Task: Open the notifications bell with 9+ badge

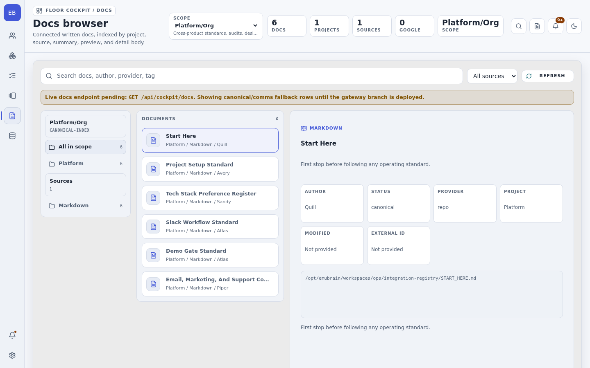Action: click(556, 26)
